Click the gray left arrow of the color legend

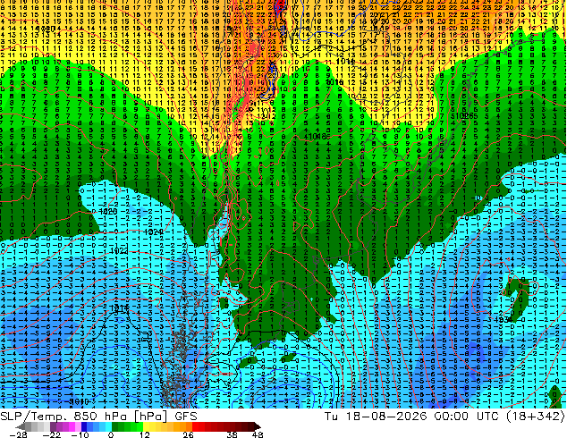21,427
